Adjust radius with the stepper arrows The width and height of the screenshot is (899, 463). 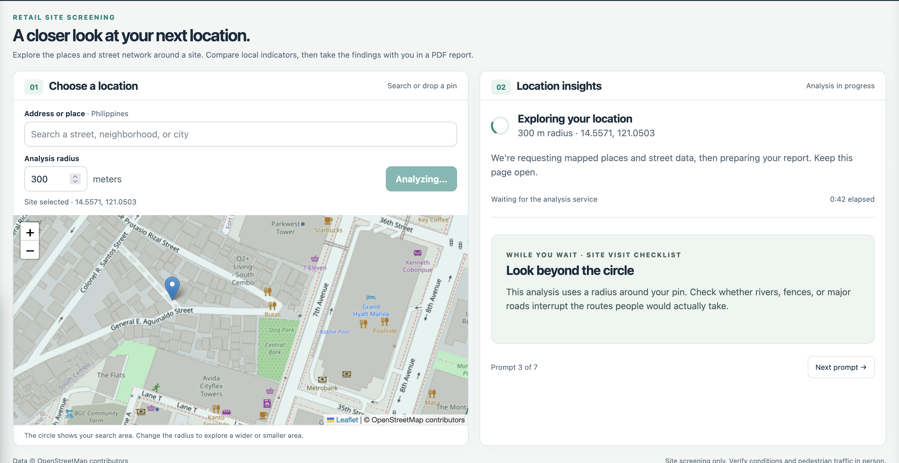click(x=75, y=179)
